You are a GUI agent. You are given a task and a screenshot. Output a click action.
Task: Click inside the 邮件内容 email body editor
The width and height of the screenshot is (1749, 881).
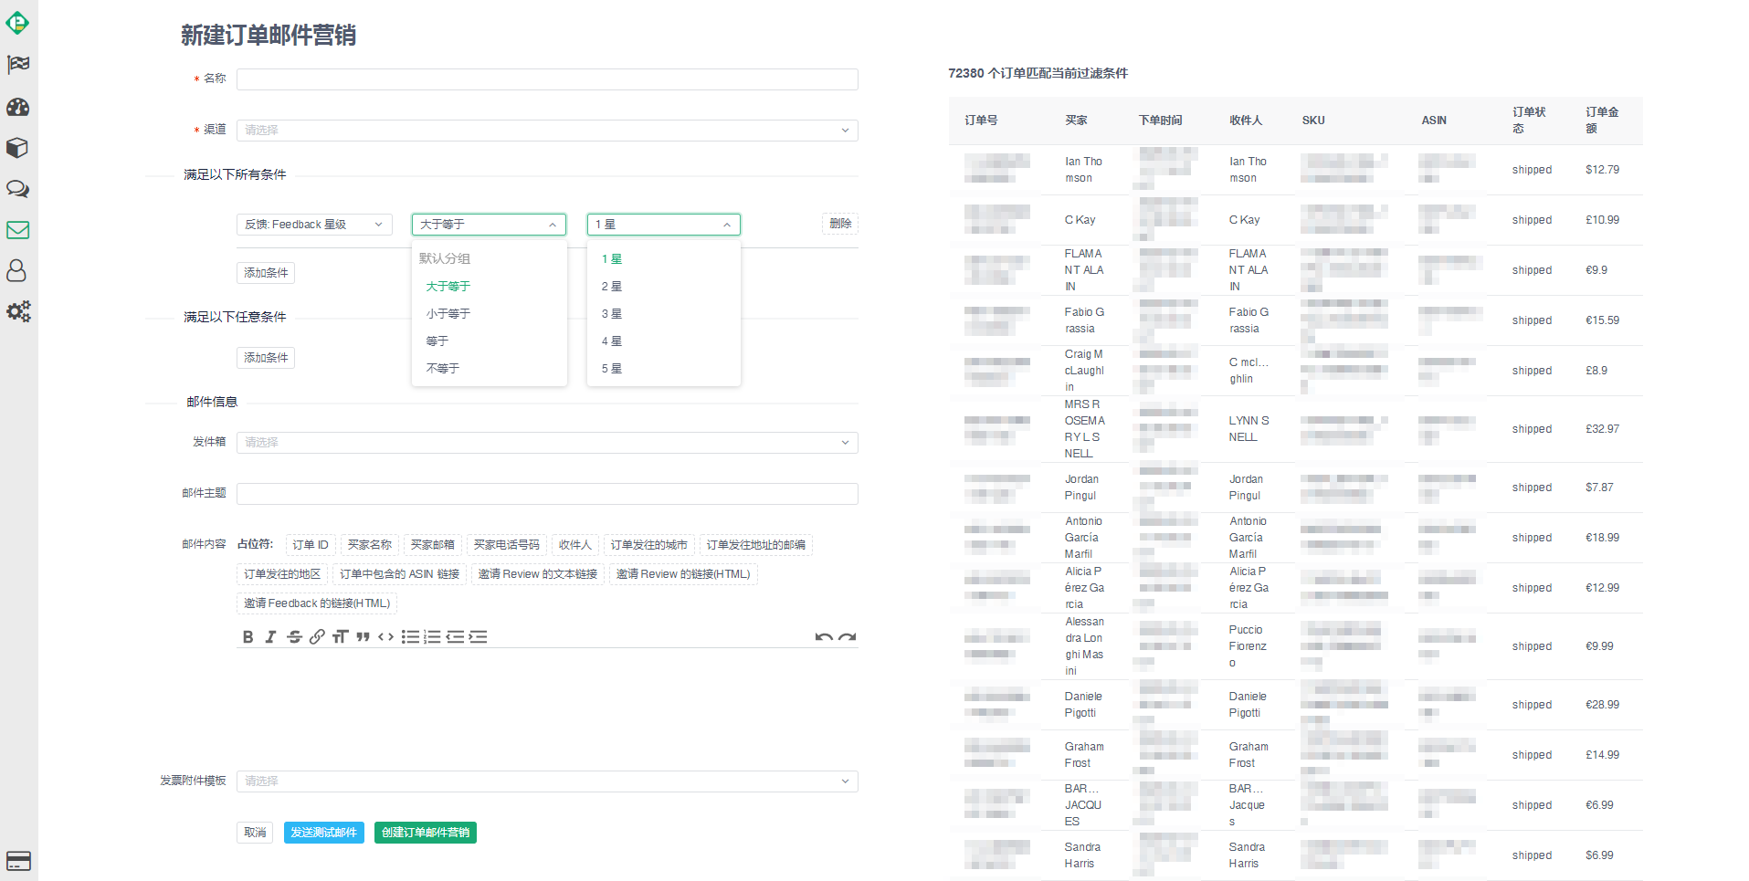click(x=547, y=703)
